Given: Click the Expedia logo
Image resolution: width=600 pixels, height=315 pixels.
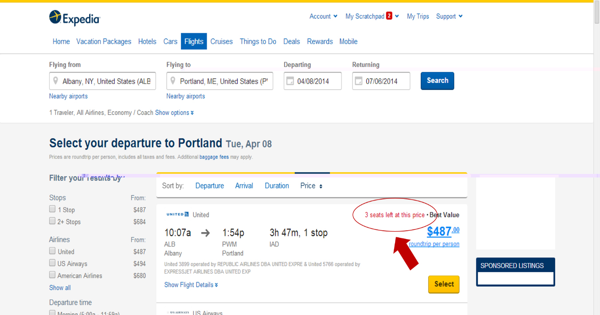Looking at the screenshot, I should click(x=75, y=18).
